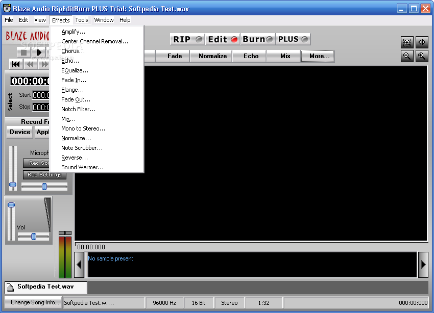Open the File menu
434x313 pixels.
pos(9,20)
